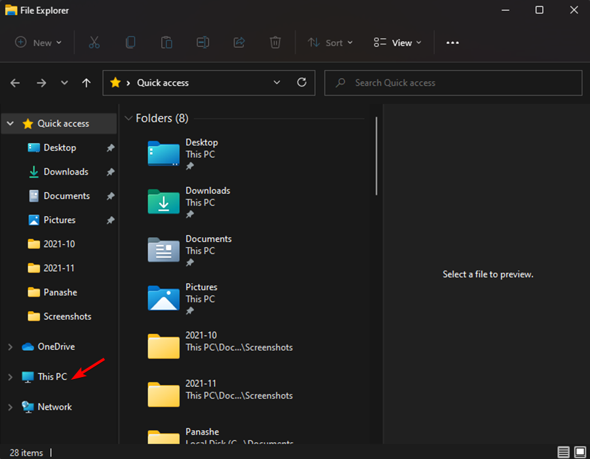The width and height of the screenshot is (590, 459).
Task: Open the See more ellipsis menu
Action: (452, 43)
